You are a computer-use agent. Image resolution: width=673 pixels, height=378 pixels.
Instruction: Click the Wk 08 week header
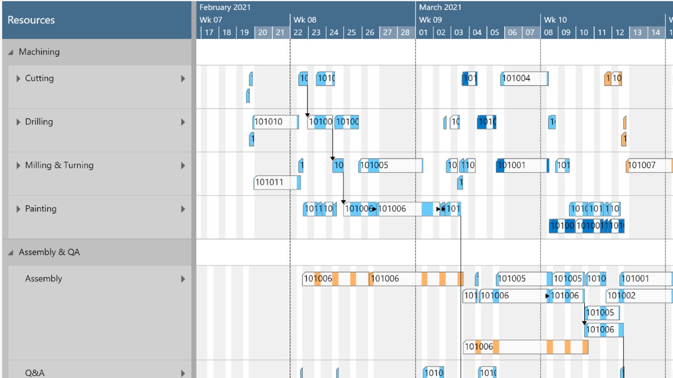305,20
